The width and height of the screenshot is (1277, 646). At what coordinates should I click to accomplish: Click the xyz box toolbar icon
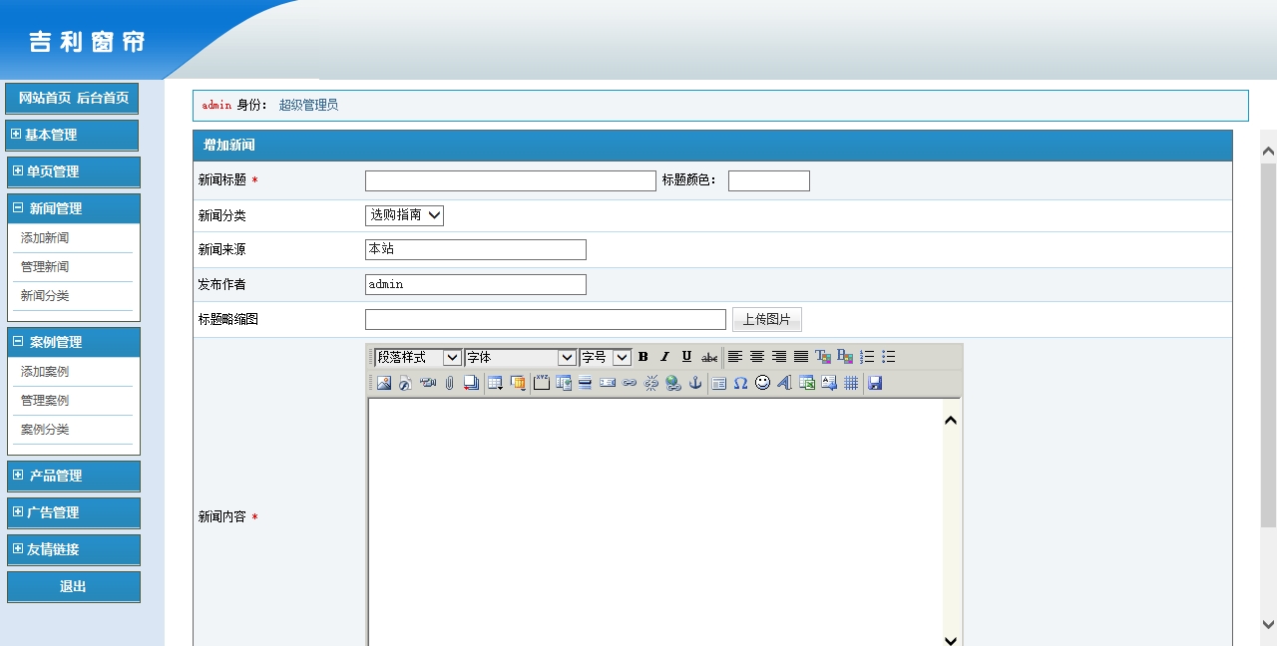[542, 383]
